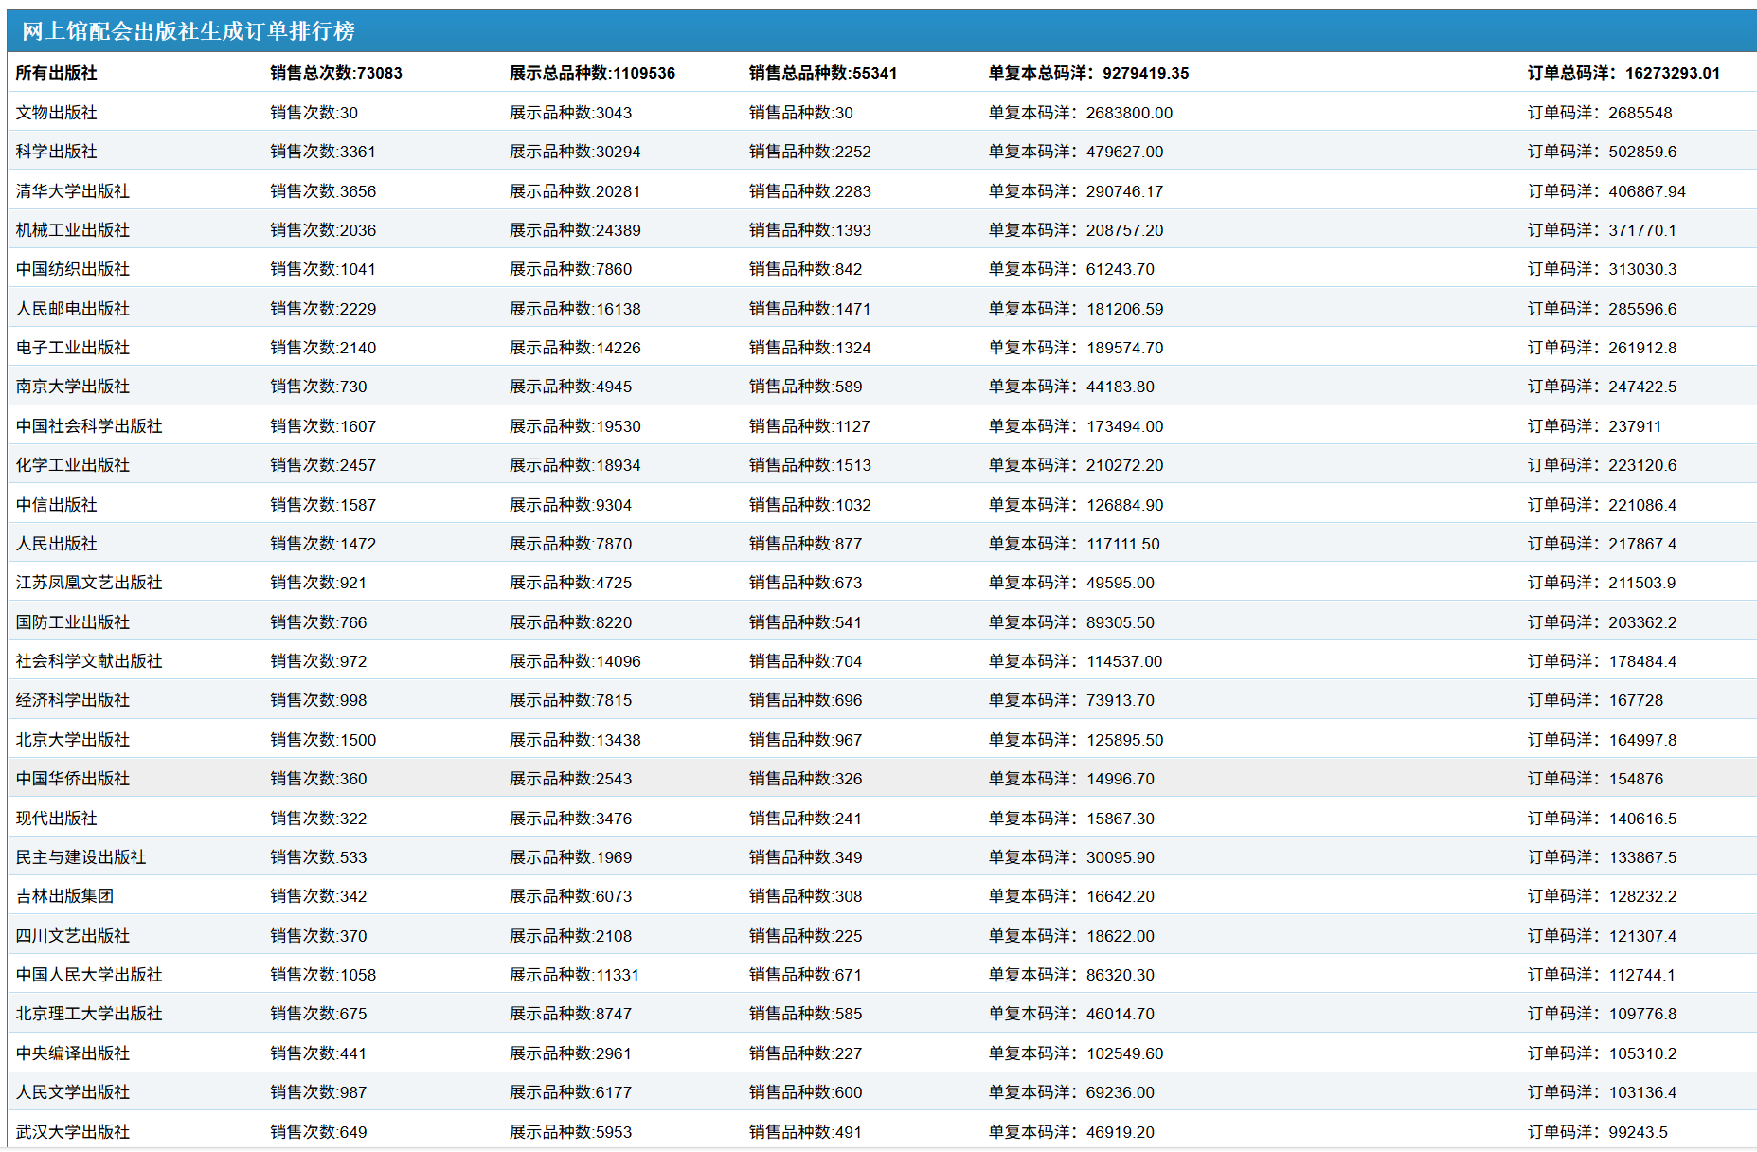Viewport: 1757px width, 1152px height.
Task: Click the 中国纺织出版社 row name
Action: [x=73, y=269]
